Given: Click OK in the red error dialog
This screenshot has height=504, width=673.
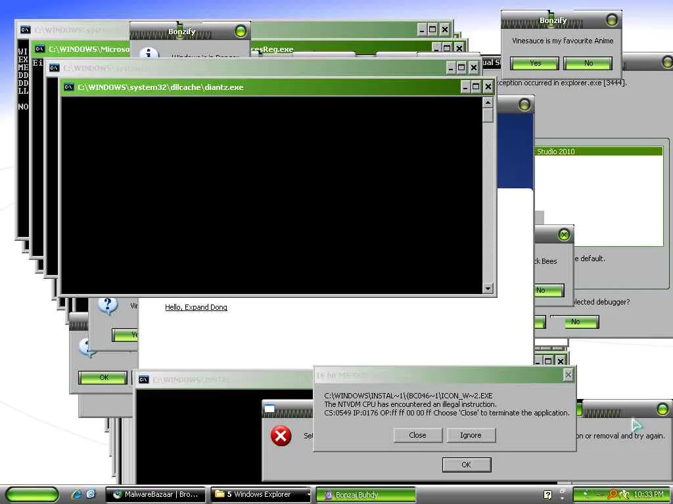Looking at the screenshot, I should click(x=466, y=465).
